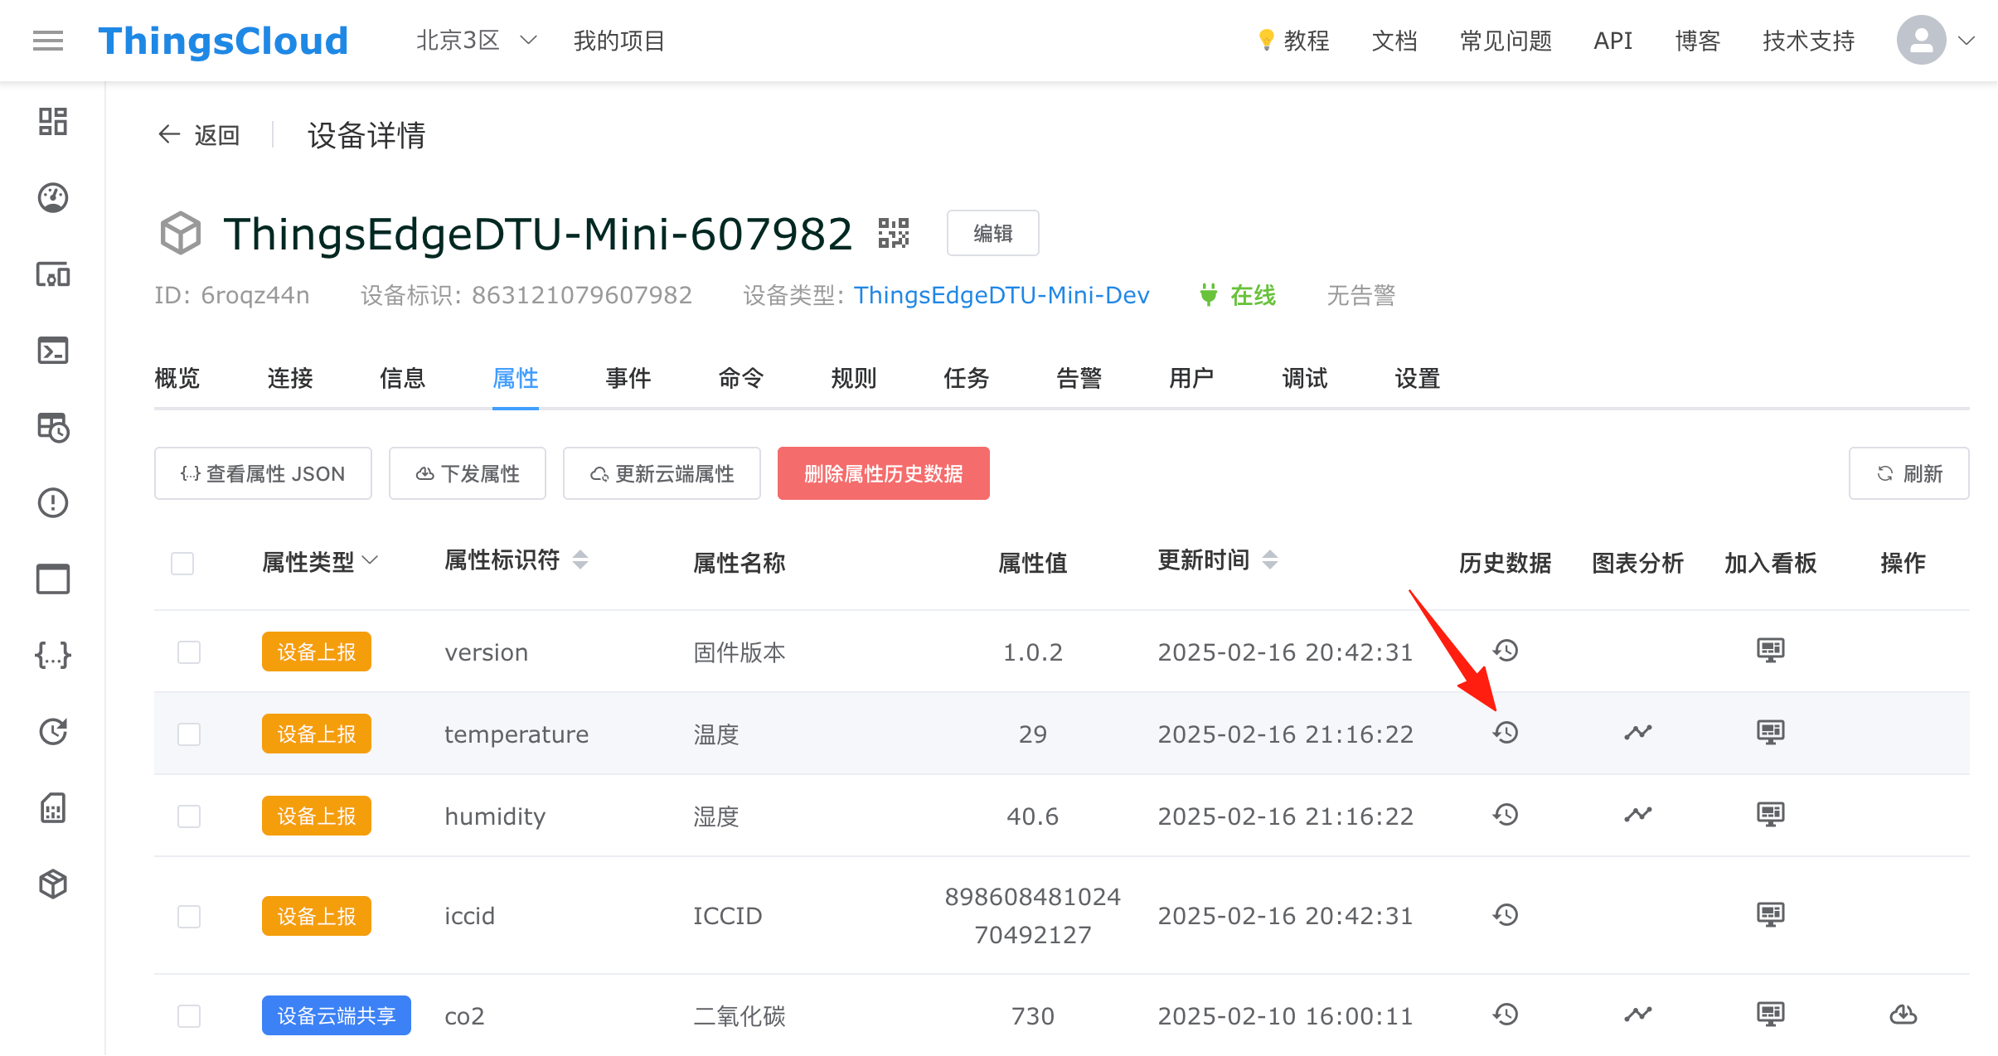Click cloud download action for co2

click(x=1903, y=1015)
